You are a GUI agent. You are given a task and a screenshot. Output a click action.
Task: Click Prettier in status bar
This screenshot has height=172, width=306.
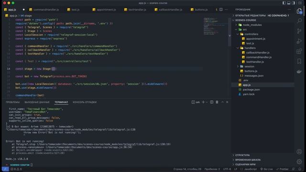282,169
